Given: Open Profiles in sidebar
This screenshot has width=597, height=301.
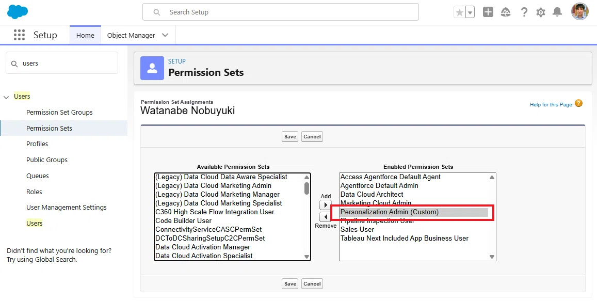Looking at the screenshot, I should [37, 144].
